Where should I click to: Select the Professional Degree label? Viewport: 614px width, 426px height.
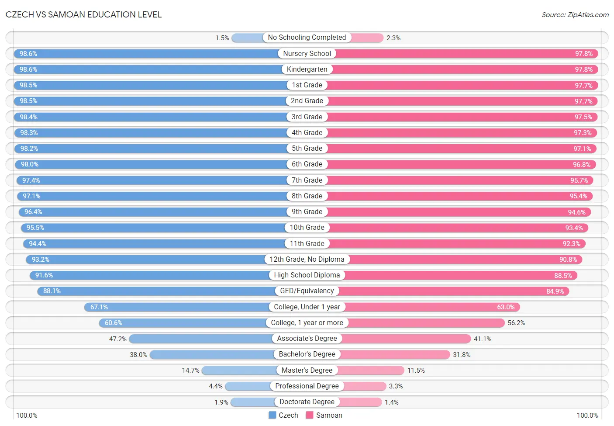307,386
